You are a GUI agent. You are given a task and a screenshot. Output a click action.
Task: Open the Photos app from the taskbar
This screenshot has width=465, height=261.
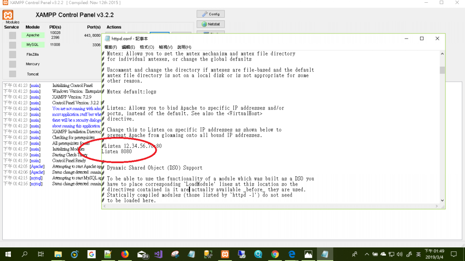point(308,254)
